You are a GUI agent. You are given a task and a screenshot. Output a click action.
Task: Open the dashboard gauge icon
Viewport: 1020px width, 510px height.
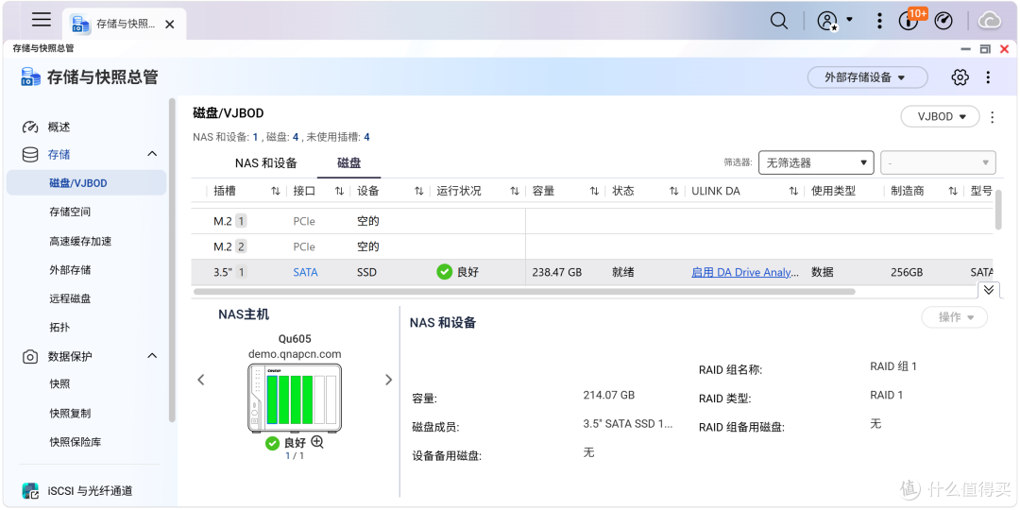pos(943,22)
